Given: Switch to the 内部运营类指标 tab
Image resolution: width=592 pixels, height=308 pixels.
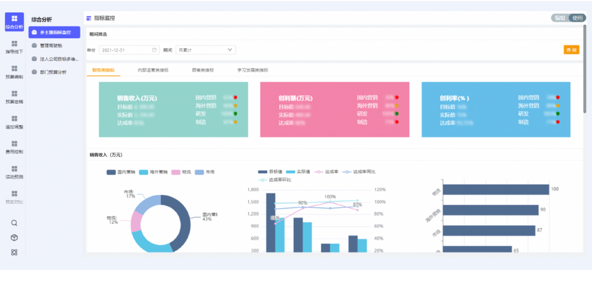Looking at the screenshot, I should pos(153,70).
